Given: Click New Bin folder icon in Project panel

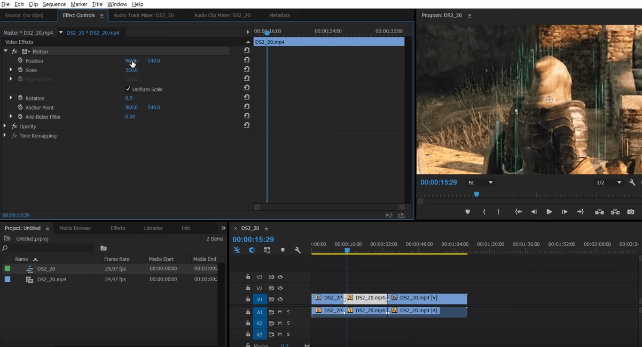Looking at the screenshot, I should [104, 248].
